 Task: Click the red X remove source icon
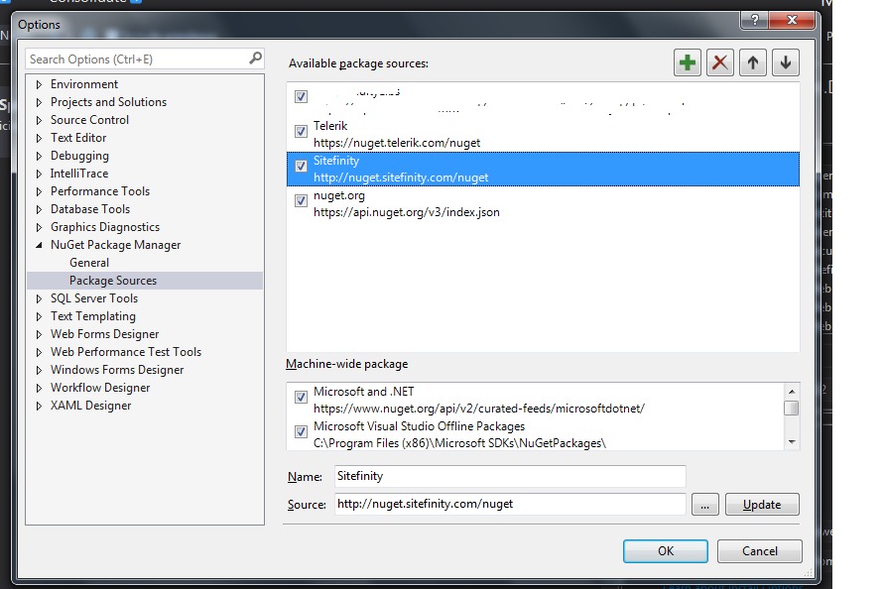719,62
